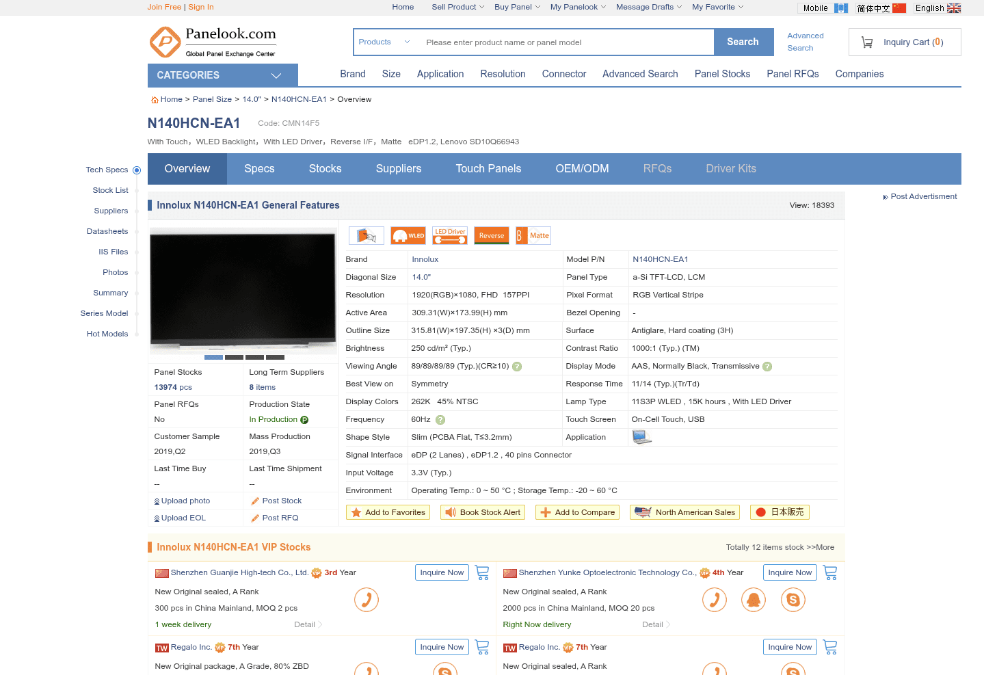The image size is (984, 675).
Task: Click Add to Favorites button
Action: 388,512
